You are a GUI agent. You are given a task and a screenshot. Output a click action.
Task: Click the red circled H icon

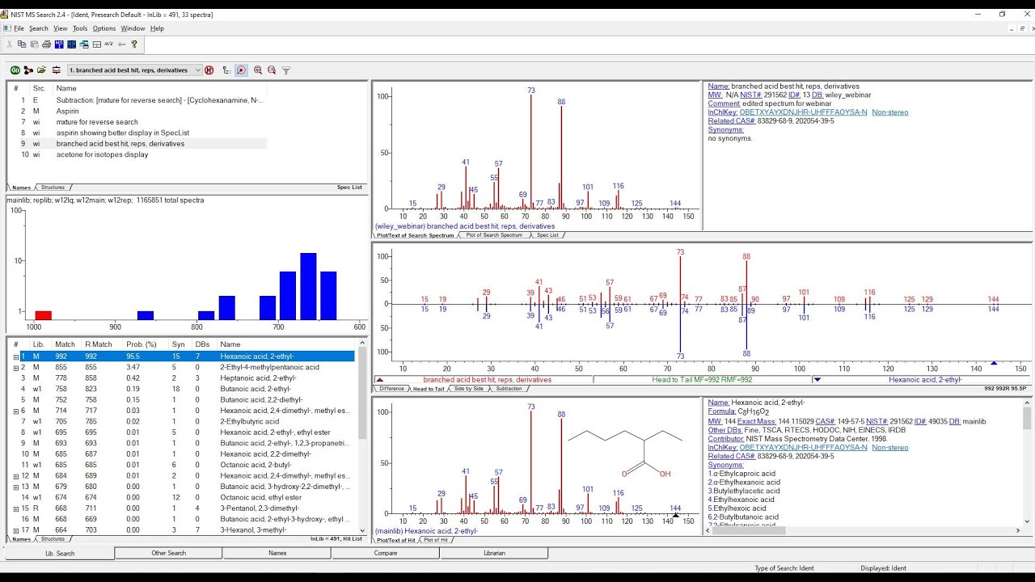(x=209, y=70)
